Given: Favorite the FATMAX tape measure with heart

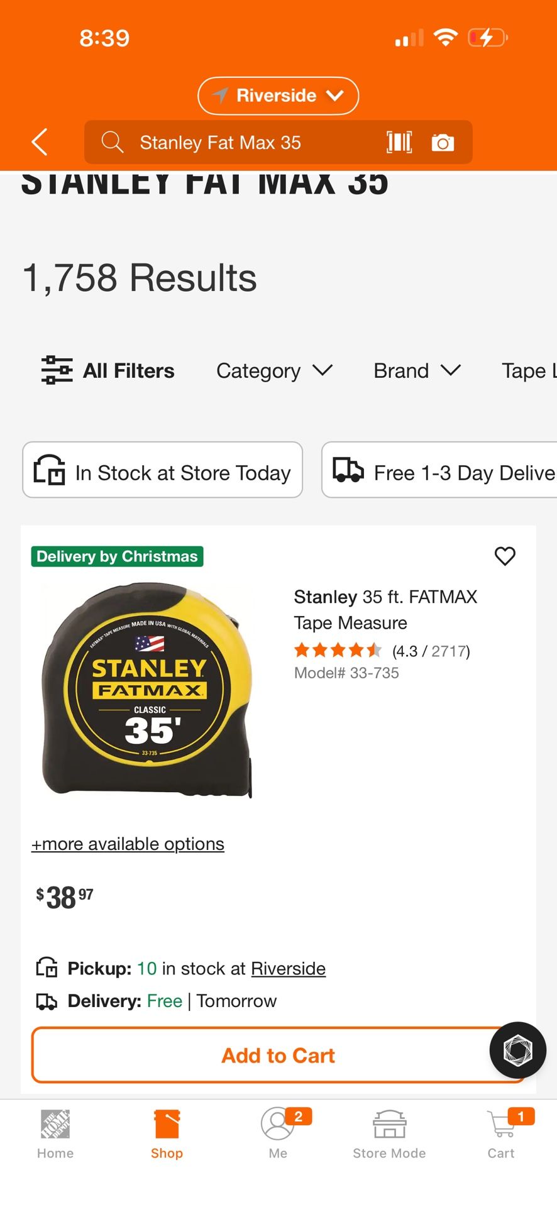Looking at the screenshot, I should [505, 556].
